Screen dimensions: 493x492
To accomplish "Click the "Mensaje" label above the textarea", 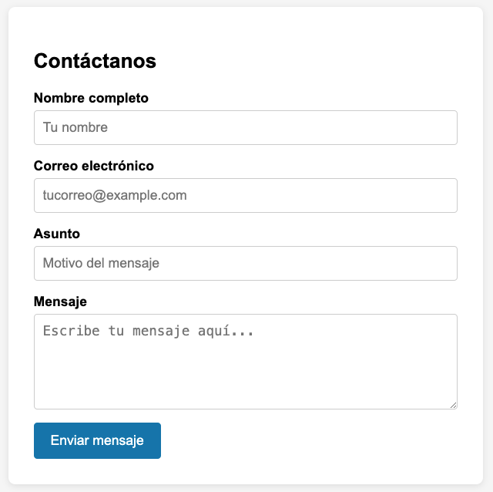I will pos(60,302).
